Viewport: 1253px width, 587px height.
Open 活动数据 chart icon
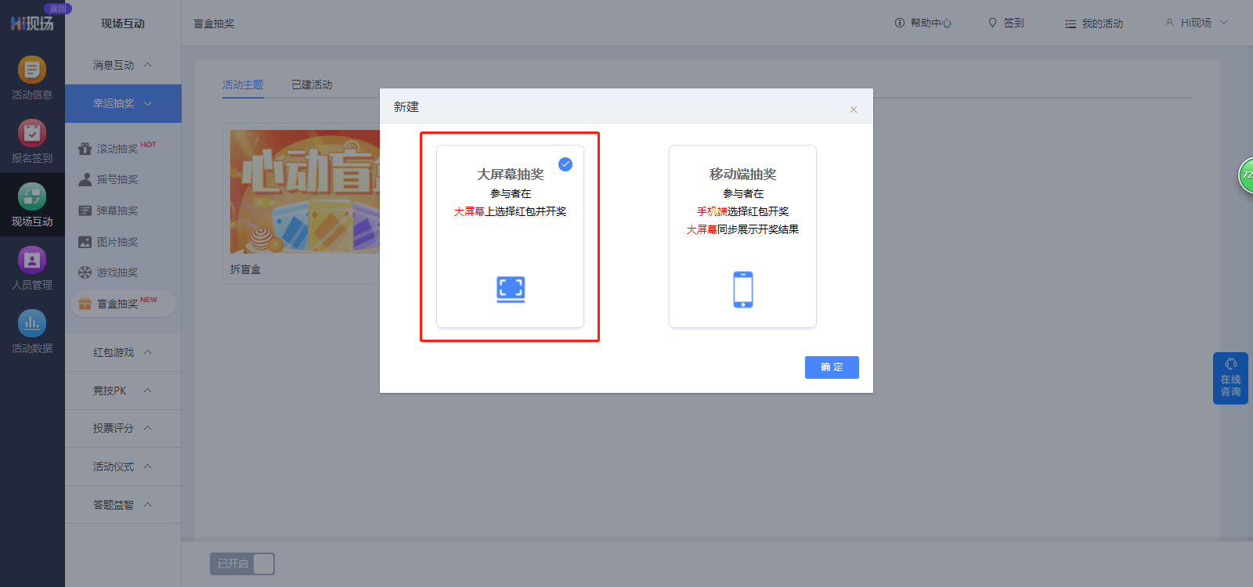point(32,323)
